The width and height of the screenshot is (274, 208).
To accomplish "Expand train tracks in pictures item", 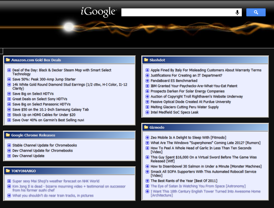I will [9, 196].
